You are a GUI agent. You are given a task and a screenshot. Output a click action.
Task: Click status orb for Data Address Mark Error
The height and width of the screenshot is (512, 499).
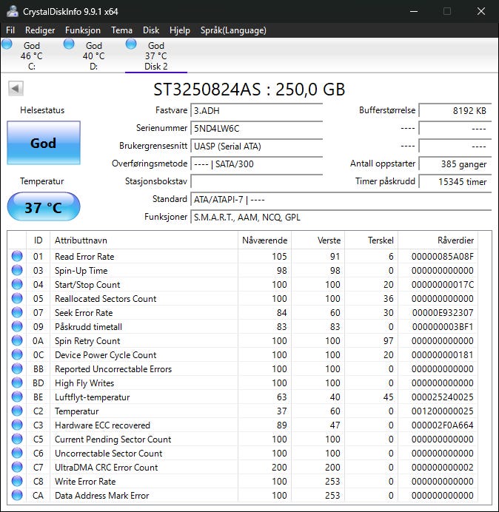pyautogui.click(x=17, y=495)
